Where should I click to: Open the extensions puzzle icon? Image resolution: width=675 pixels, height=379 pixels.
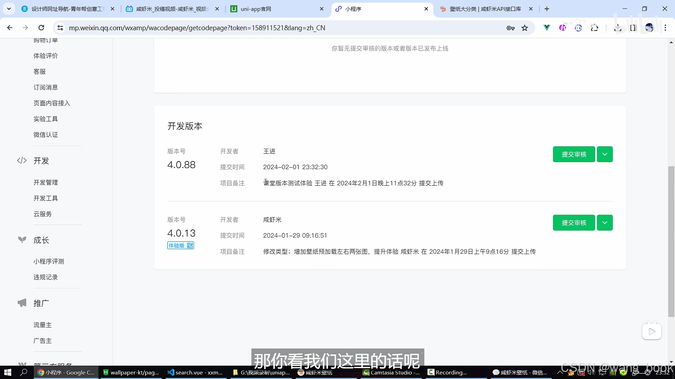tap(594, 28)
